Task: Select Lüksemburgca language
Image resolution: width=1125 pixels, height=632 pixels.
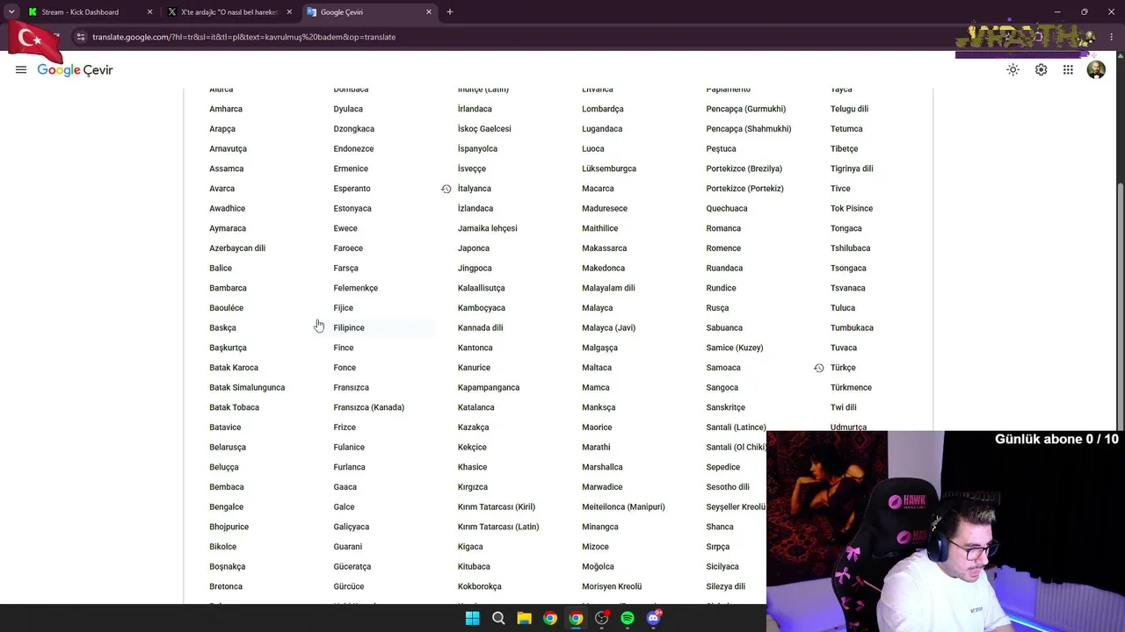Action: coord(609,169)
